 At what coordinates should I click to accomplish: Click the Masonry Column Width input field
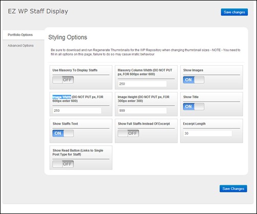[x=142, y=84]
